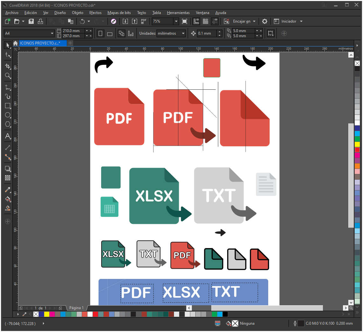Viewport: 363px width, 332px height.
Task: Expand the Iniciador dropdown
Action: (301, 21)
